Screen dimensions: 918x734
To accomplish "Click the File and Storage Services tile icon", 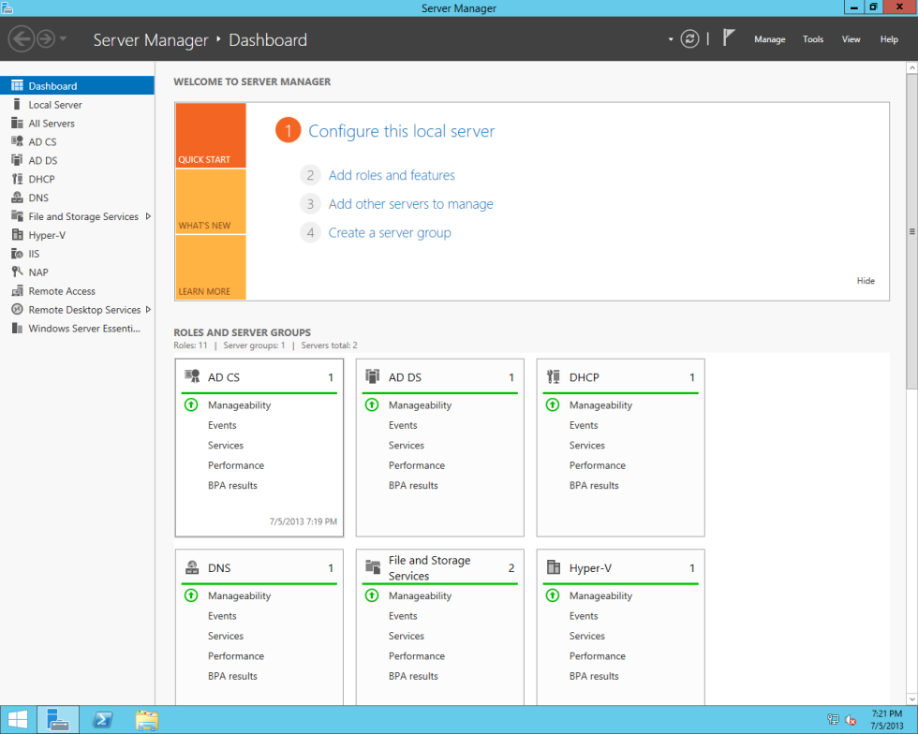I will 373,566.
